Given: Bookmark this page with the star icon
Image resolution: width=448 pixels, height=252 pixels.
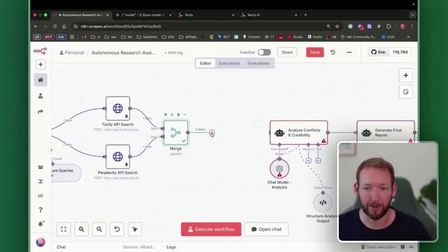Looking at the screenshot, I should click(x=337, y=27).
